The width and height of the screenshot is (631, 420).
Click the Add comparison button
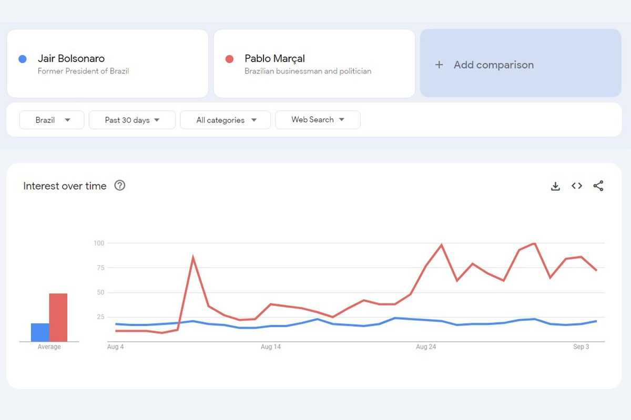pos(521,63)
